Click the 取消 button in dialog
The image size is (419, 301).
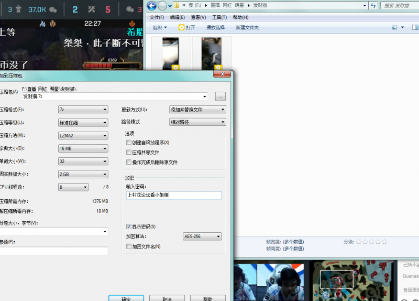click(167, 298)
